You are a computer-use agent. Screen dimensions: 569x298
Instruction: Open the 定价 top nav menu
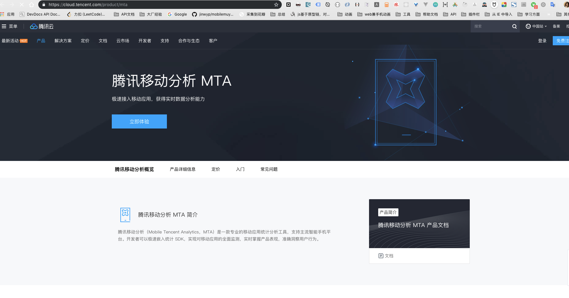click(x=85, y=41)
